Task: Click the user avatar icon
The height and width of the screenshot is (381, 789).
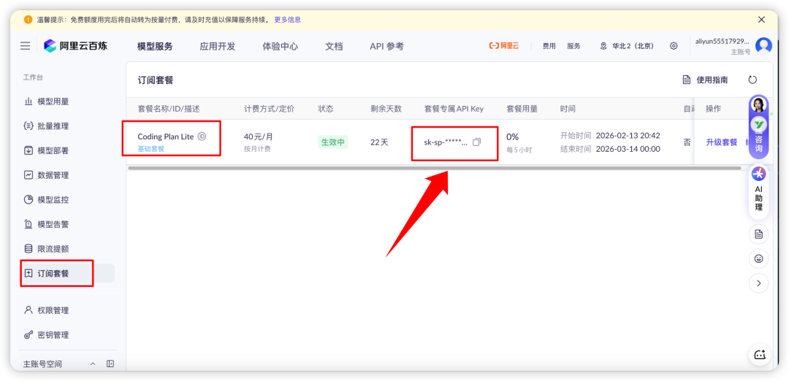Action: (x=763, y=46)
